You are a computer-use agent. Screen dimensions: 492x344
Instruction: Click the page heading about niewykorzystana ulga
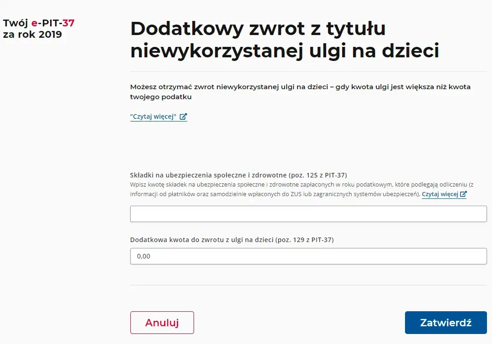pyautogui.click(x=285, y=40)
